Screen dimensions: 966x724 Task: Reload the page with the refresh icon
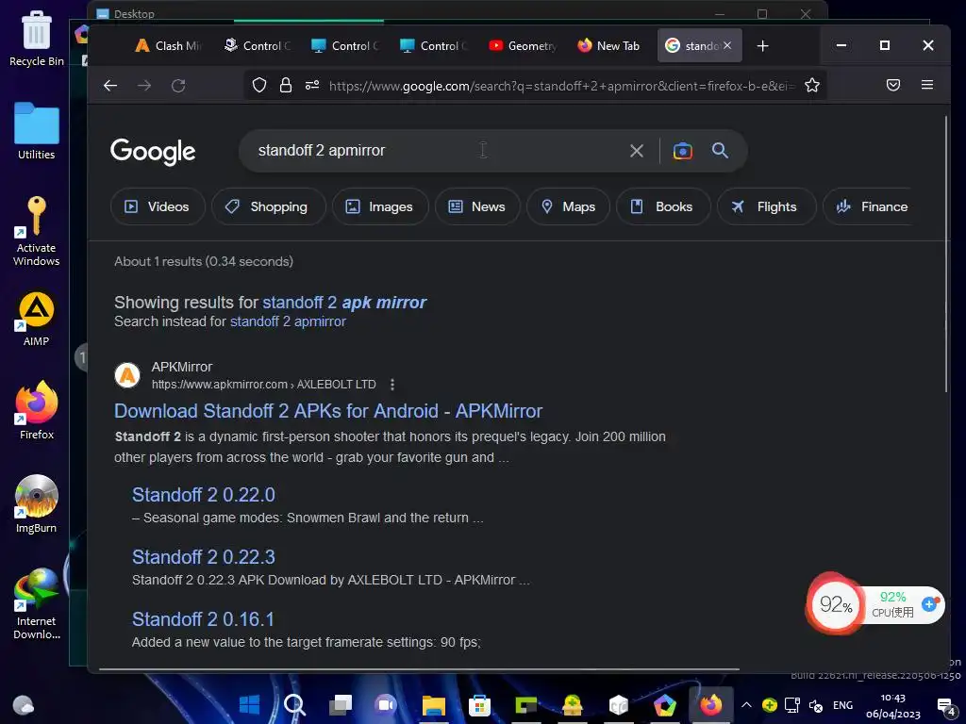[178, 86]
